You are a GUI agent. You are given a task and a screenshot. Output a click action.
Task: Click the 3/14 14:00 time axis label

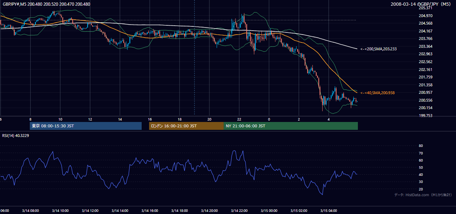(120, 211)
